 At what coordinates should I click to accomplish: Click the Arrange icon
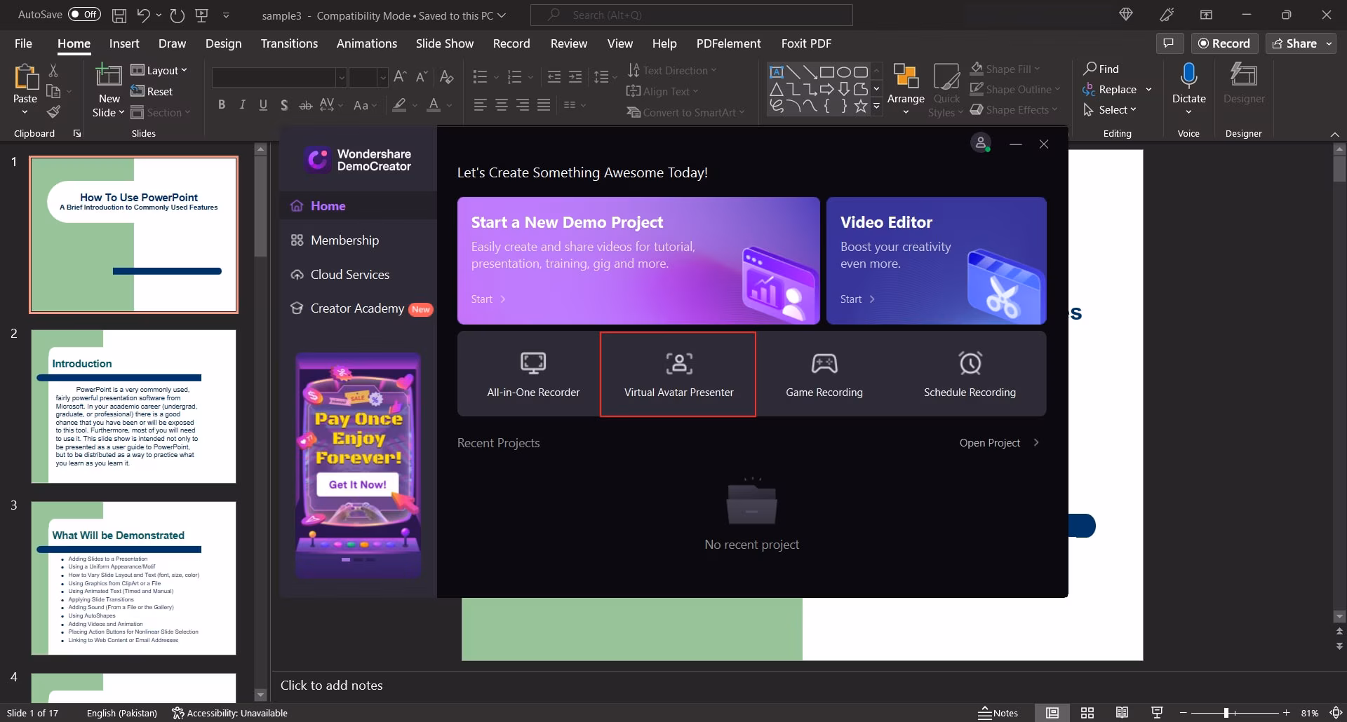pos(906,76)
